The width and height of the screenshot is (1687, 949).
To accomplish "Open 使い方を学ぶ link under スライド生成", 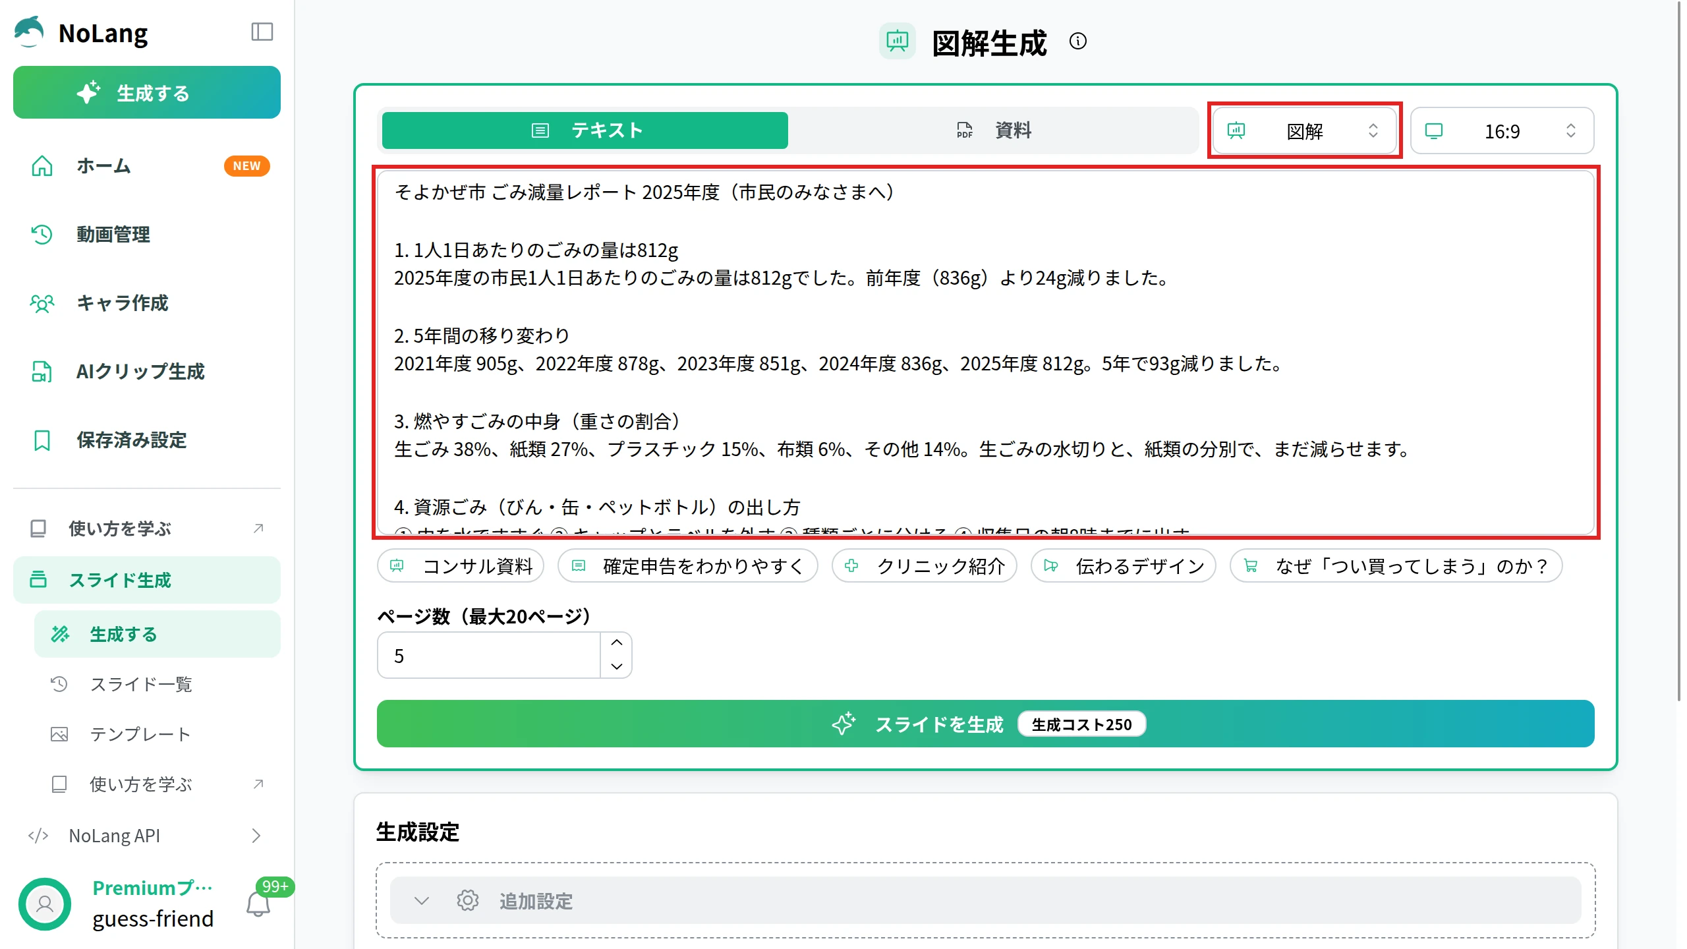I will (157, 784).
